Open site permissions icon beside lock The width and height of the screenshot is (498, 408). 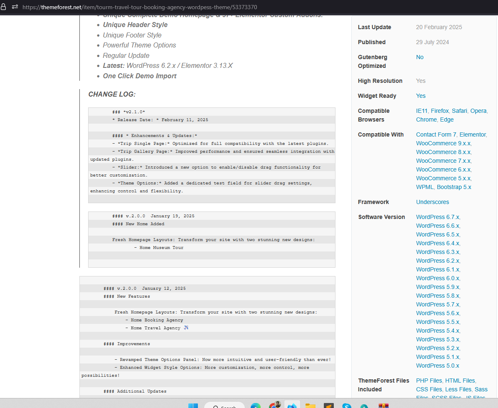[15, 7]
